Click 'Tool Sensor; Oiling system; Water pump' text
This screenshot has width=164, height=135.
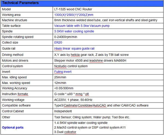pyautogui.click(x=82, y=117)
